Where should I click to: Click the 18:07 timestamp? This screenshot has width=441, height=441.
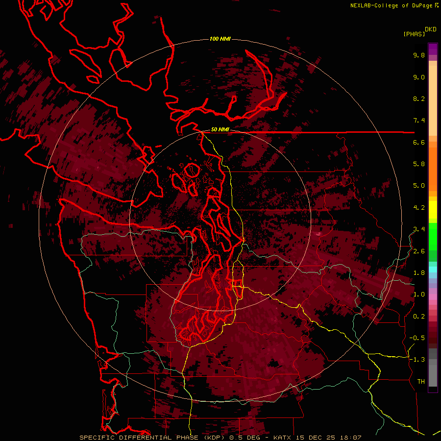350,438
